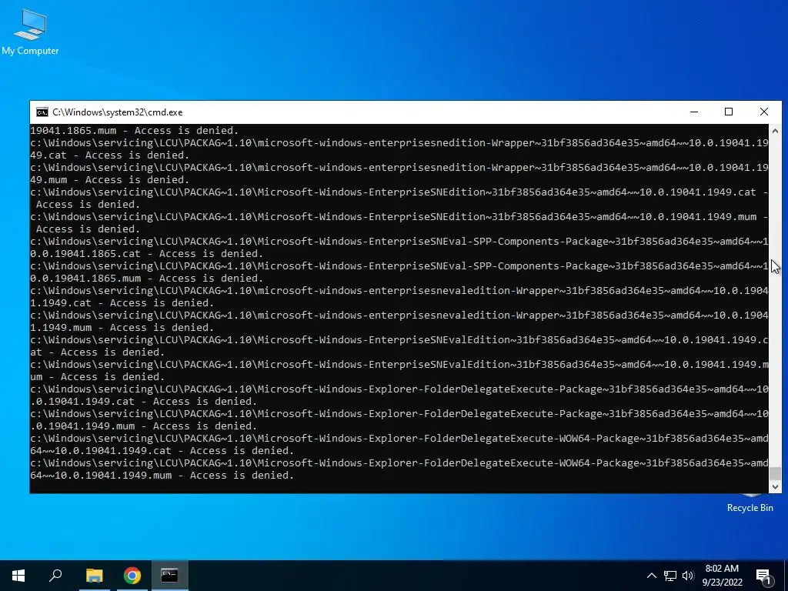Click the last line '64~~10.0.19041.1949.mum - Access is denied.'
Screen dimensions: 788x591
point(162,476)
